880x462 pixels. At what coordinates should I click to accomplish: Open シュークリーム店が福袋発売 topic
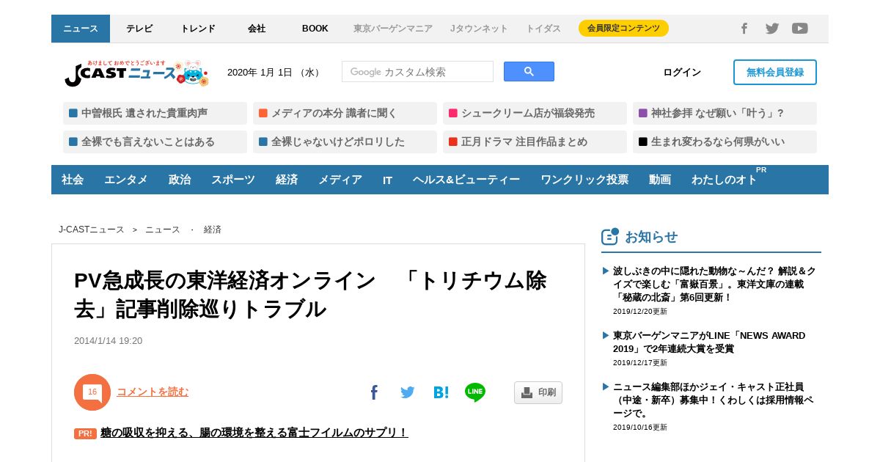[x=535, y=114]
